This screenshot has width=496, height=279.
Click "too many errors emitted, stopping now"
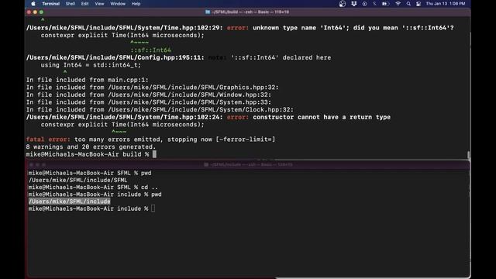pos(143,139)
